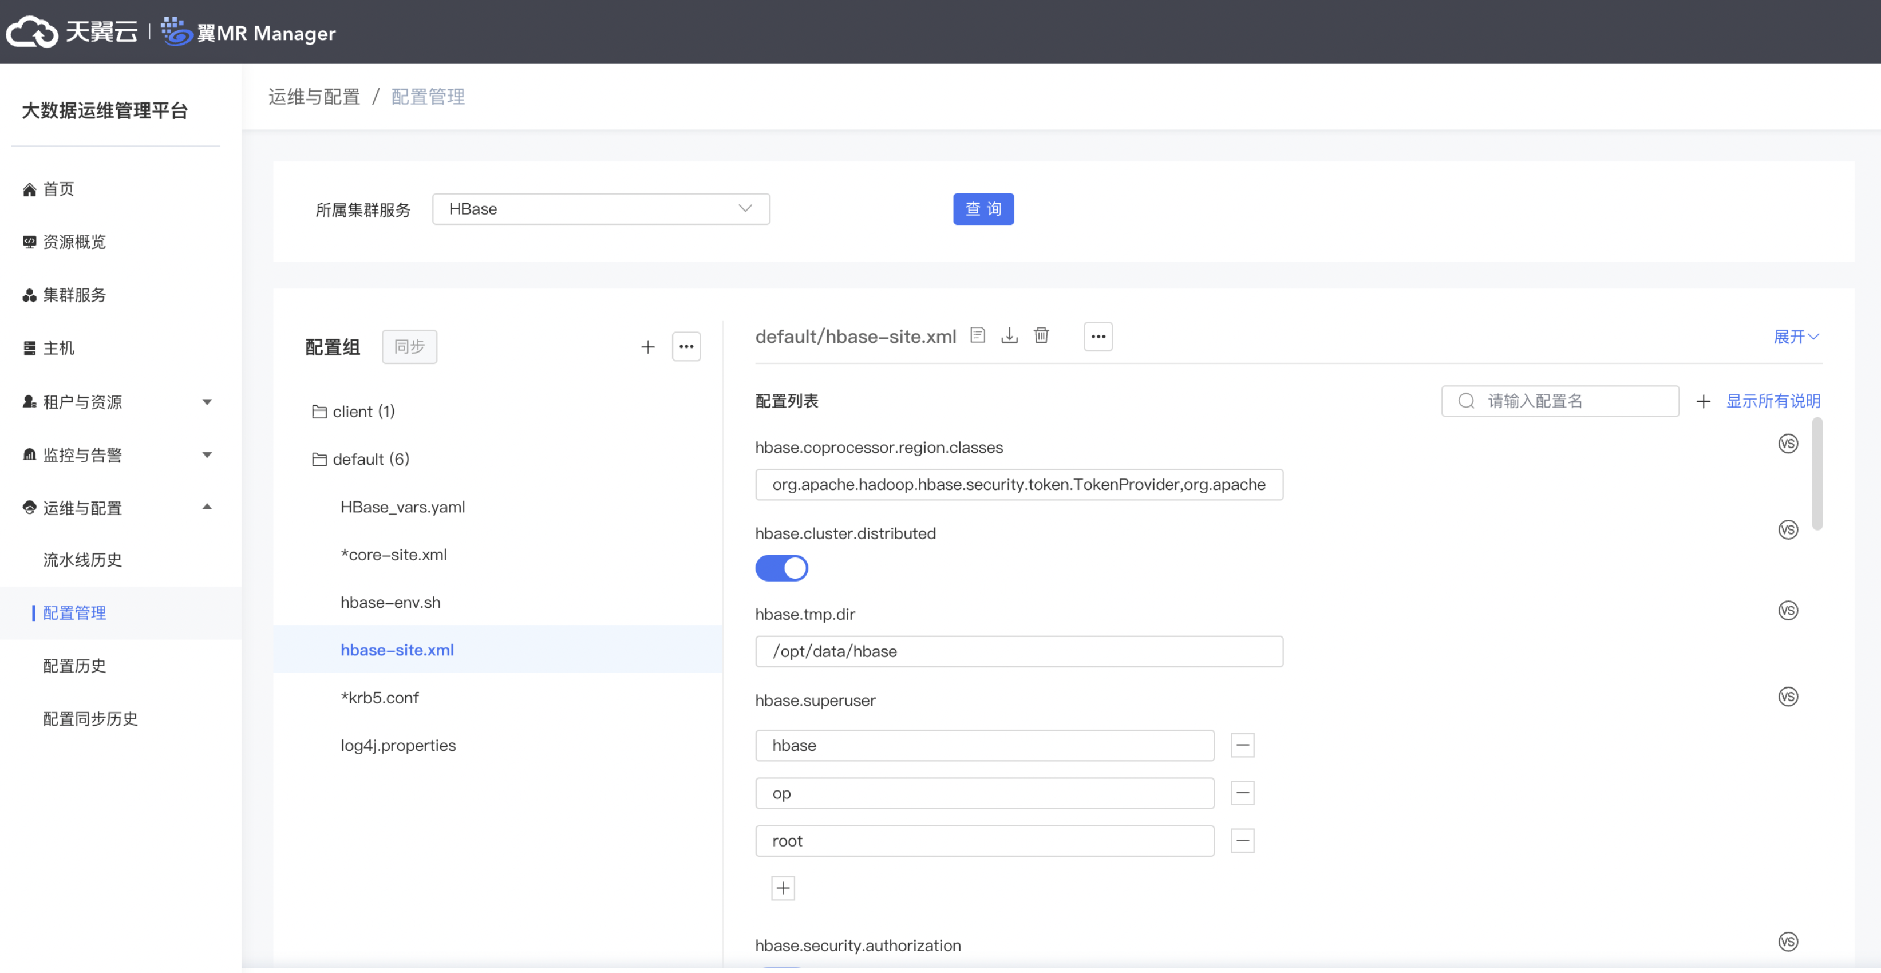Select log4j.properties file
This screenshot has height=973, width=1881.
[x=398, y=745]
